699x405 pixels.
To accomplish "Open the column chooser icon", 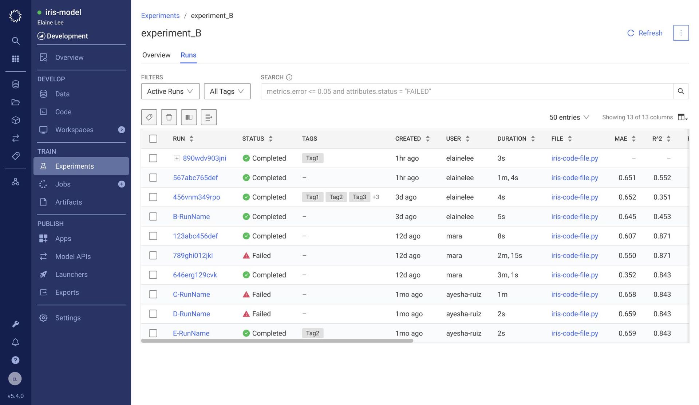I will point(682,117).
